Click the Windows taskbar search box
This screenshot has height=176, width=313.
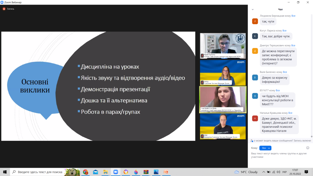point(40,172)
